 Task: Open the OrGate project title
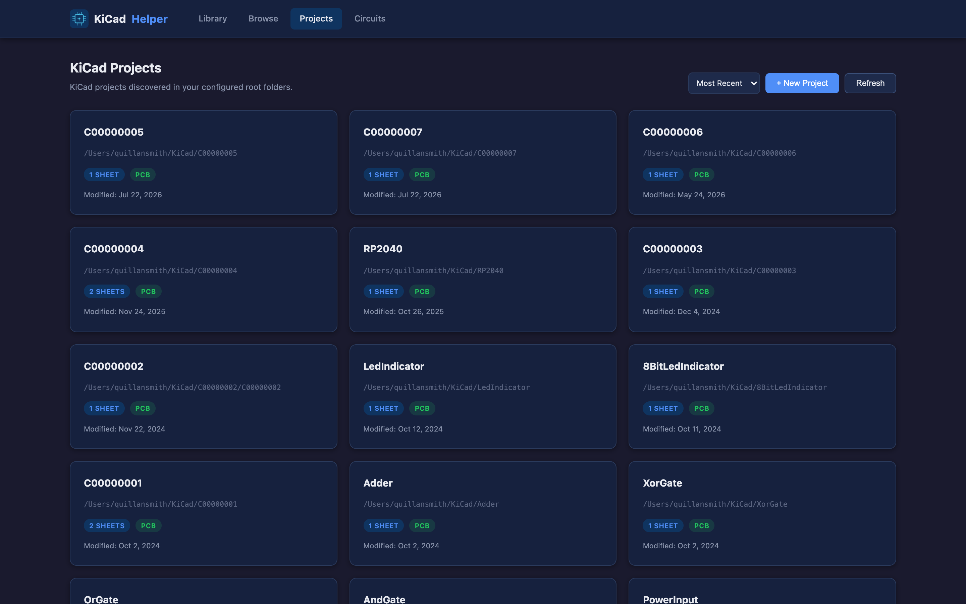point(101,599)
